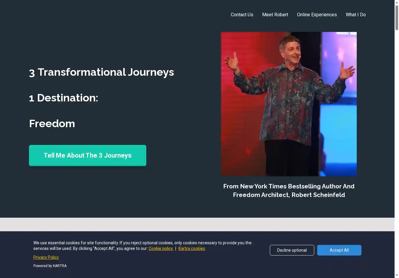Image resolution: width=399 pixels, height=278 pixels.
Task: Open the Kartra cookies link
Action: pyautogui.click(x=192, y=248)
